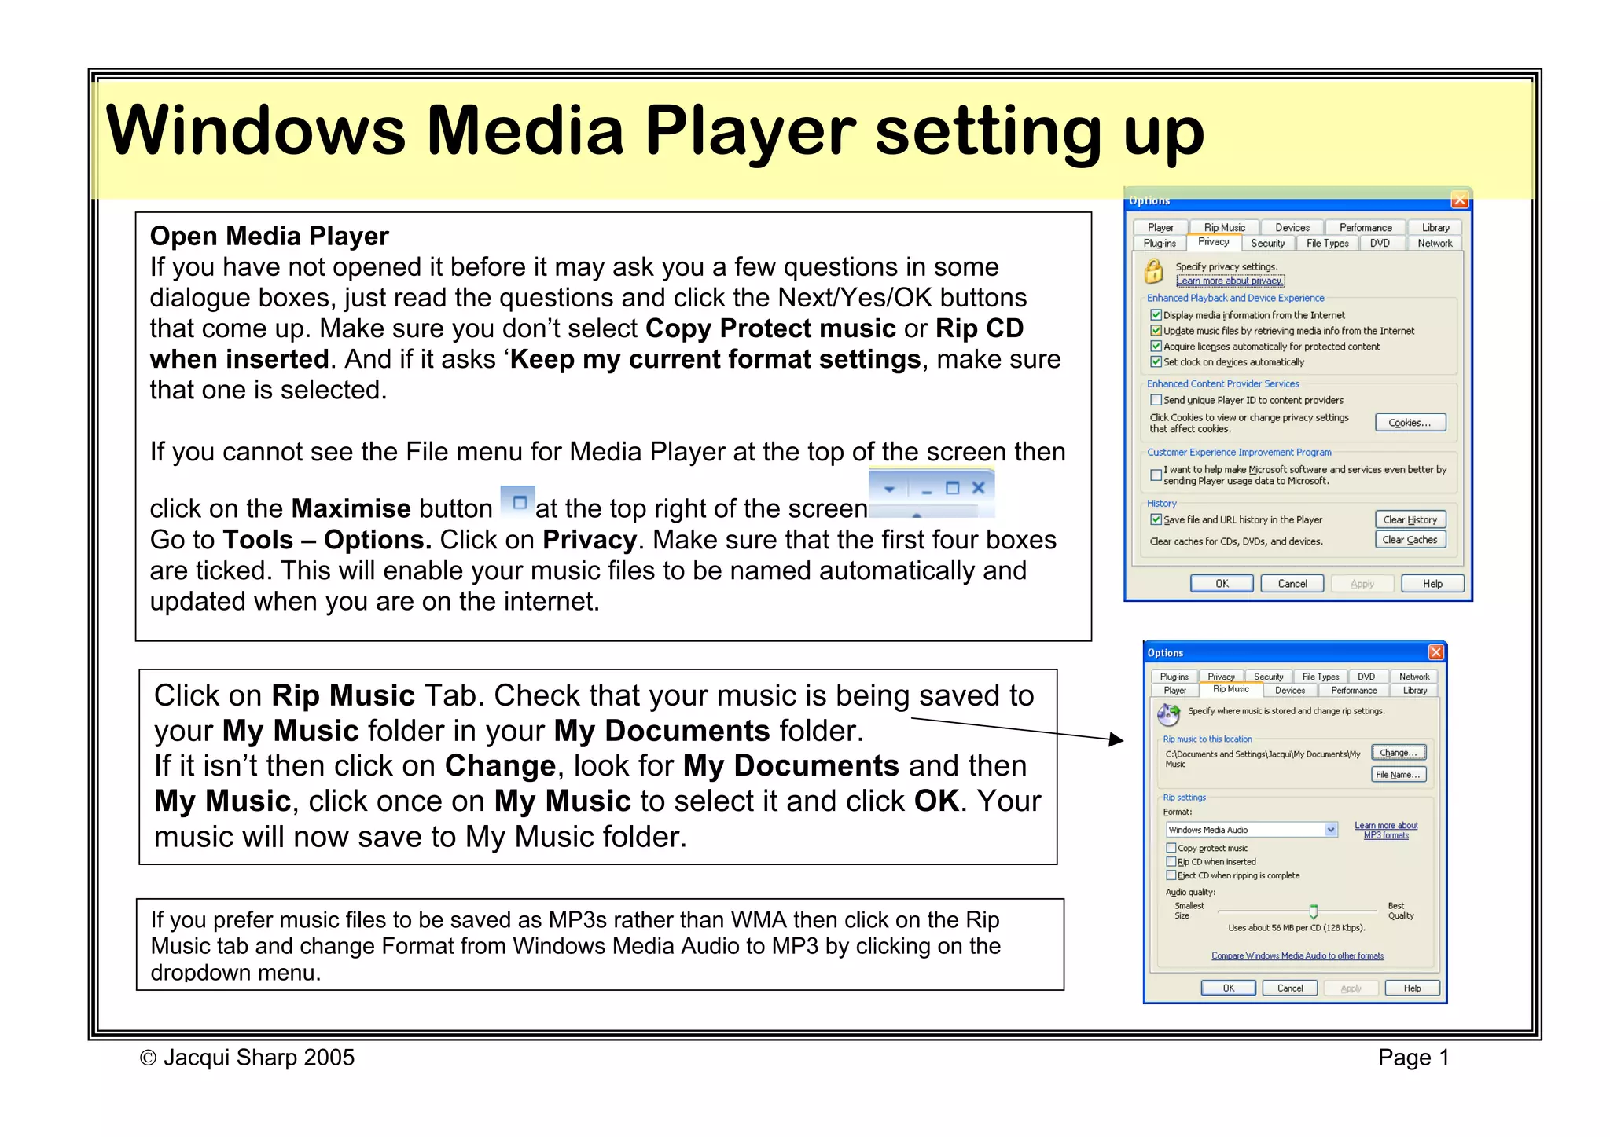Click the Cookies... button
The height and width of the screenshot is (1137, 1610).
[x=1410, y=423]
